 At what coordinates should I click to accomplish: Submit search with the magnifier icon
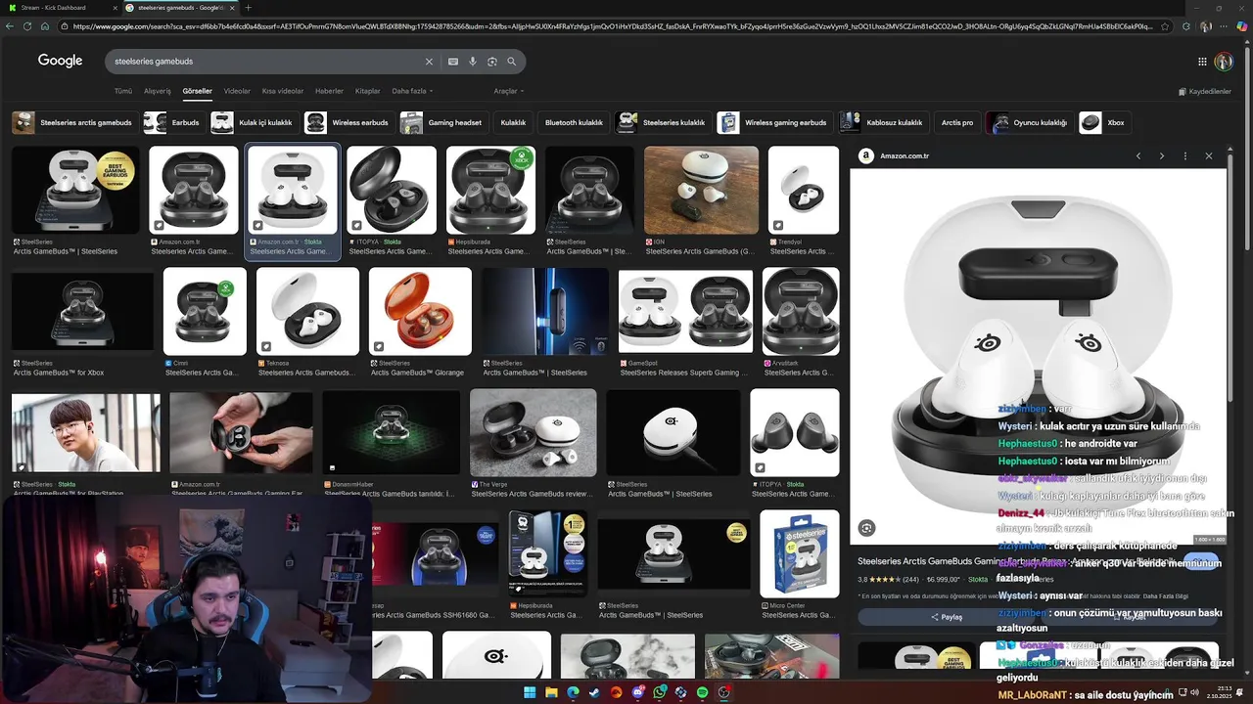pos(511,62)
